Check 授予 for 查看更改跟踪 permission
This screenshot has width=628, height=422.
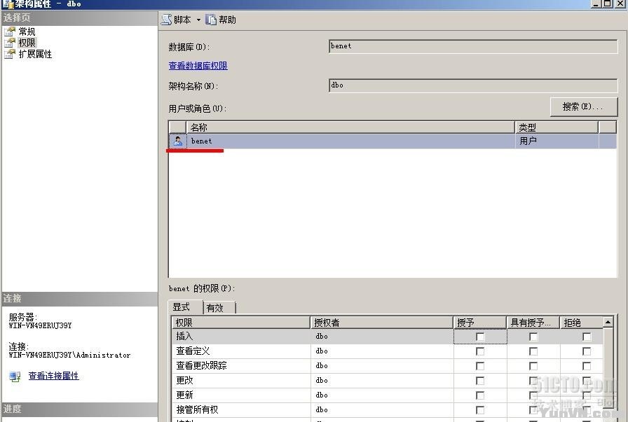click(x=480, y=366)
